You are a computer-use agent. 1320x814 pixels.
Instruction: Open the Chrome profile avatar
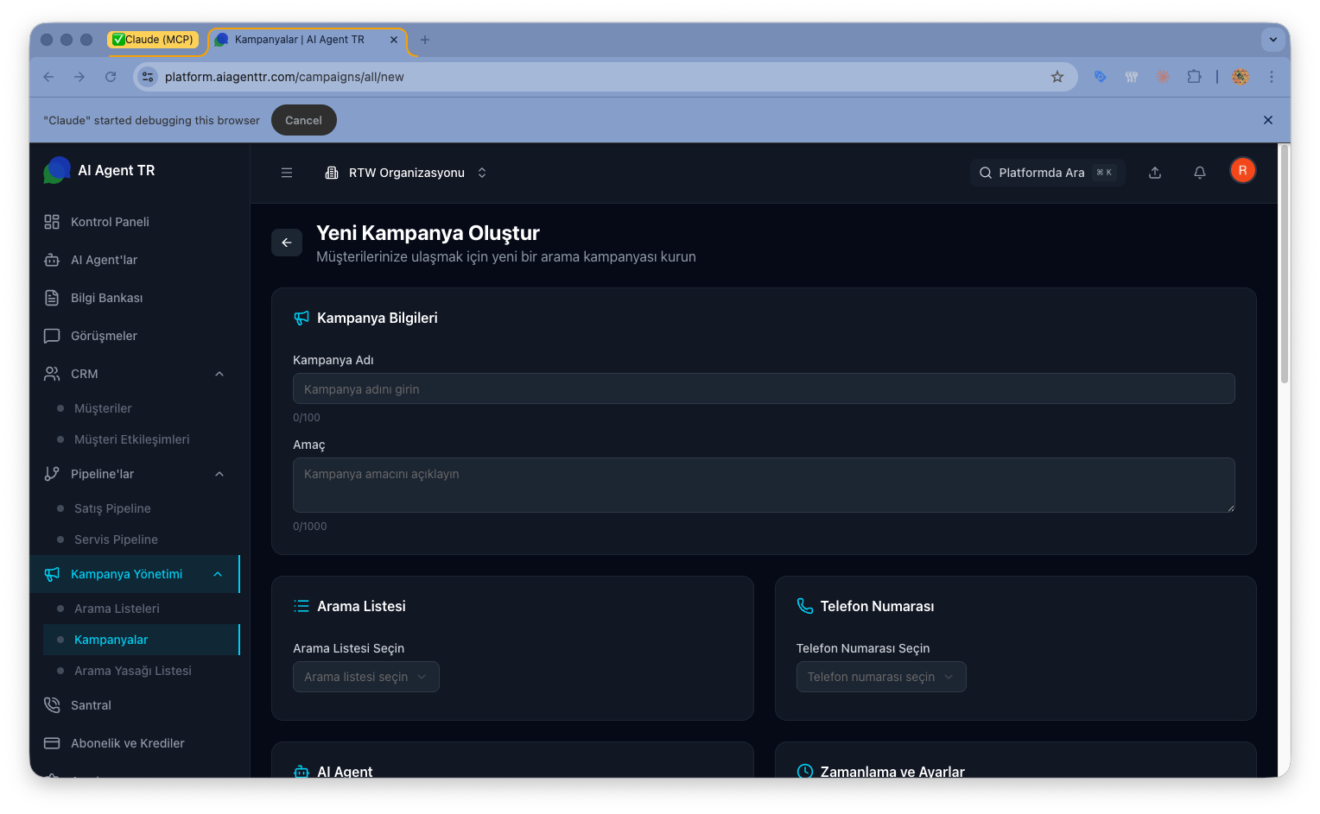pyautogui.click(x=1241, y=77)
